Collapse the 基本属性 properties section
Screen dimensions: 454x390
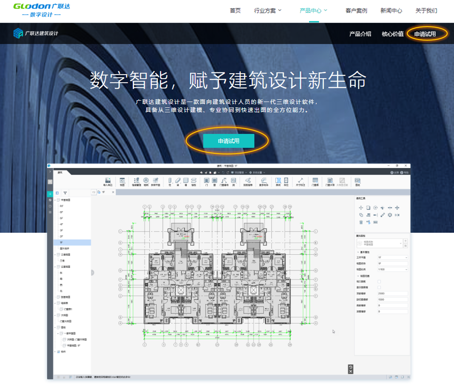pyautogui.click(x=358, y=252)
